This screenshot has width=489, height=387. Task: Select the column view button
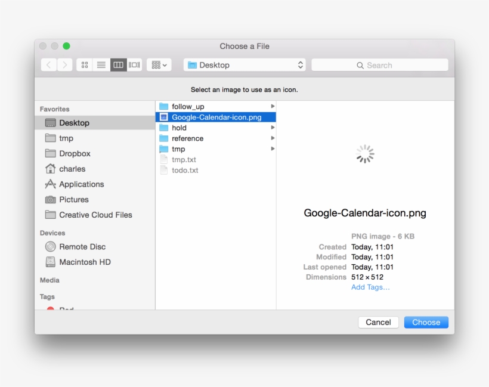[118, 65]
